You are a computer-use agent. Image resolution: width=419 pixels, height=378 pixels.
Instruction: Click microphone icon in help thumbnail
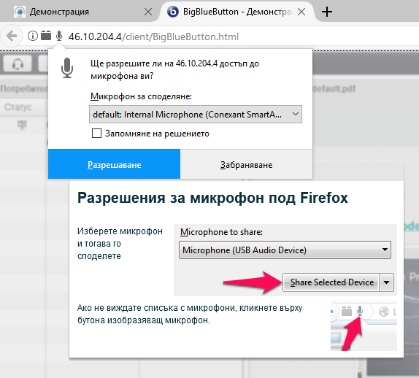[x=360, y=311]
